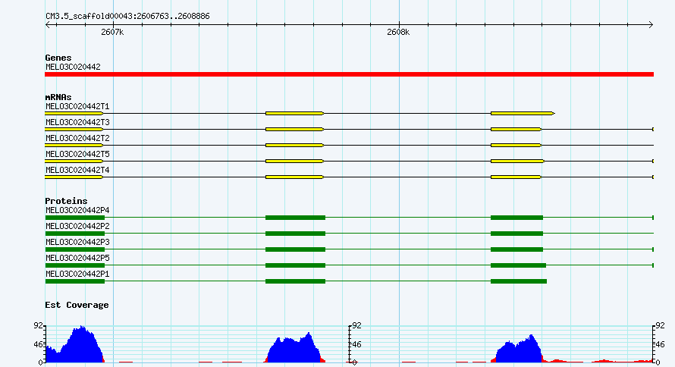This screenshot has height=367, width=675.
Task: Click the 2608k ruler label
Action: coord(398,33)
